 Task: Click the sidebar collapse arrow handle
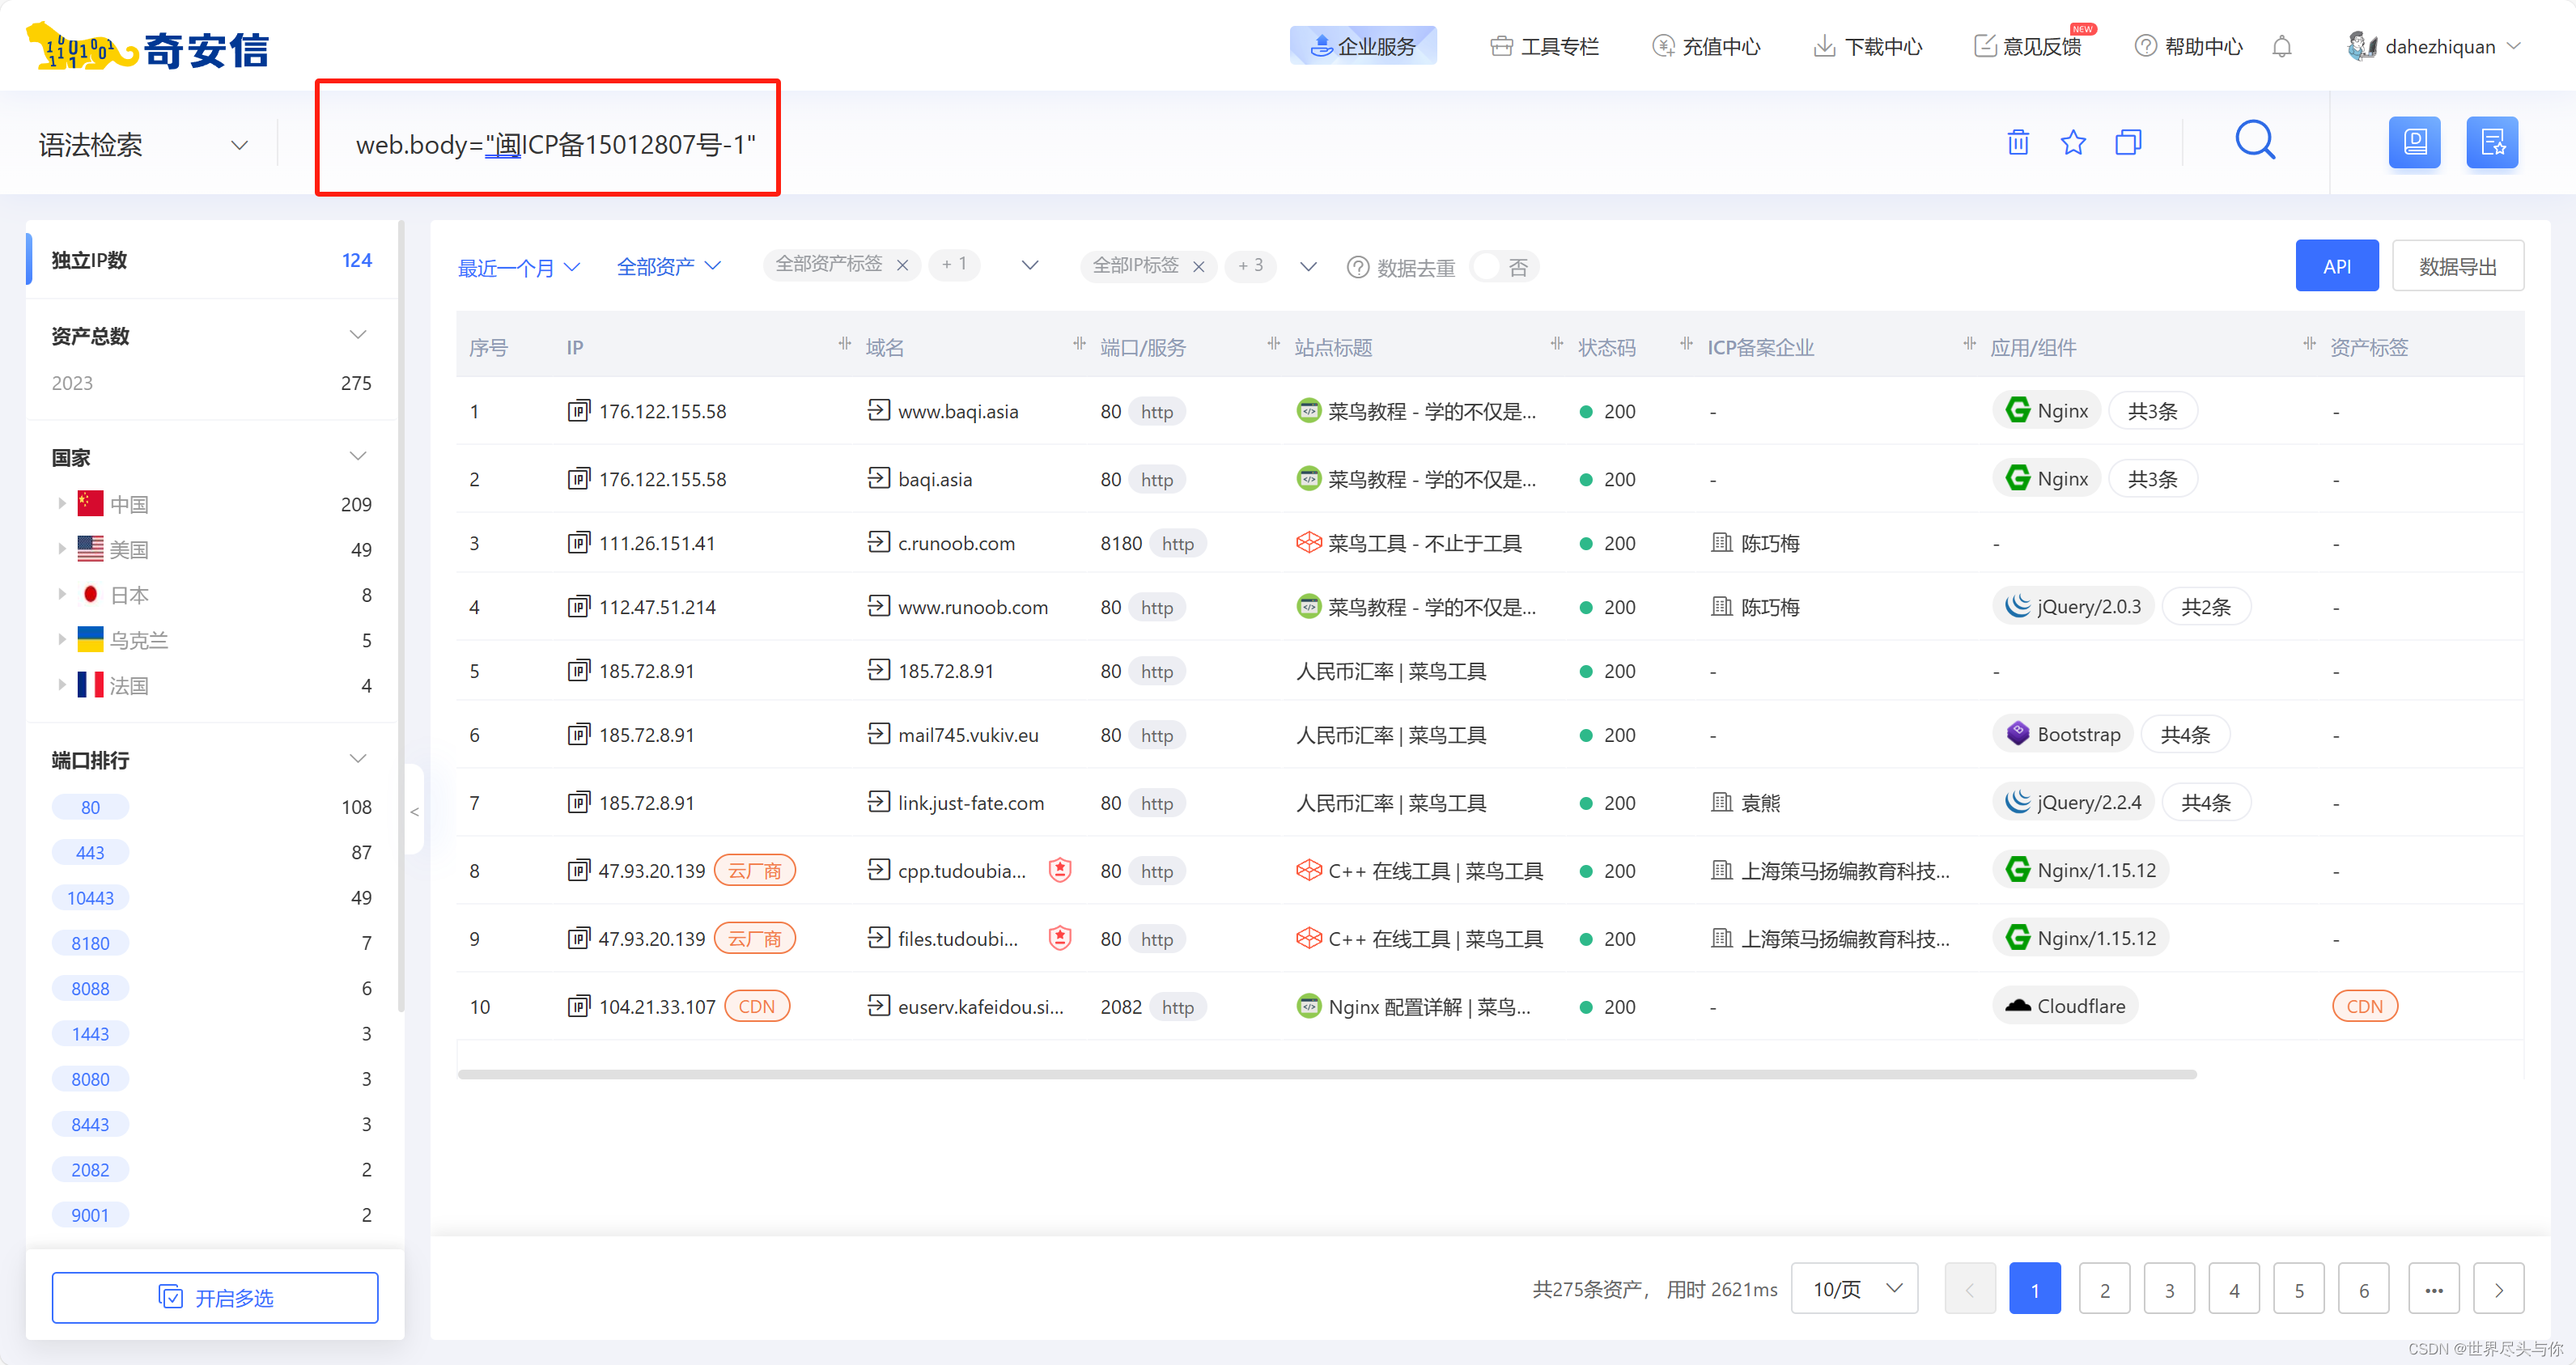click(415, 812)
